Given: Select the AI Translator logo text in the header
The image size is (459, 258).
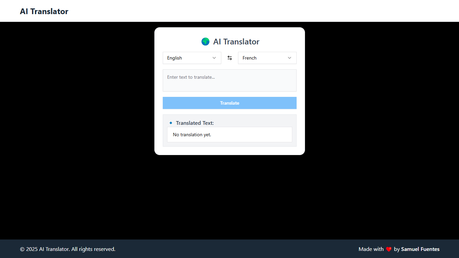Looking at the screenshot, I should [x=44, y=11].
